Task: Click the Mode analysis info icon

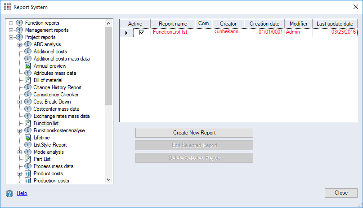Action: click(28, 152)
